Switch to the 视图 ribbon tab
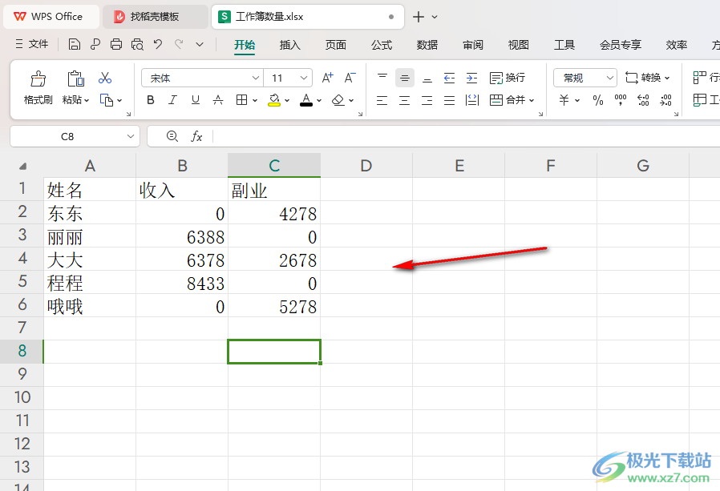The image size is (720, 491). (519, 45)
